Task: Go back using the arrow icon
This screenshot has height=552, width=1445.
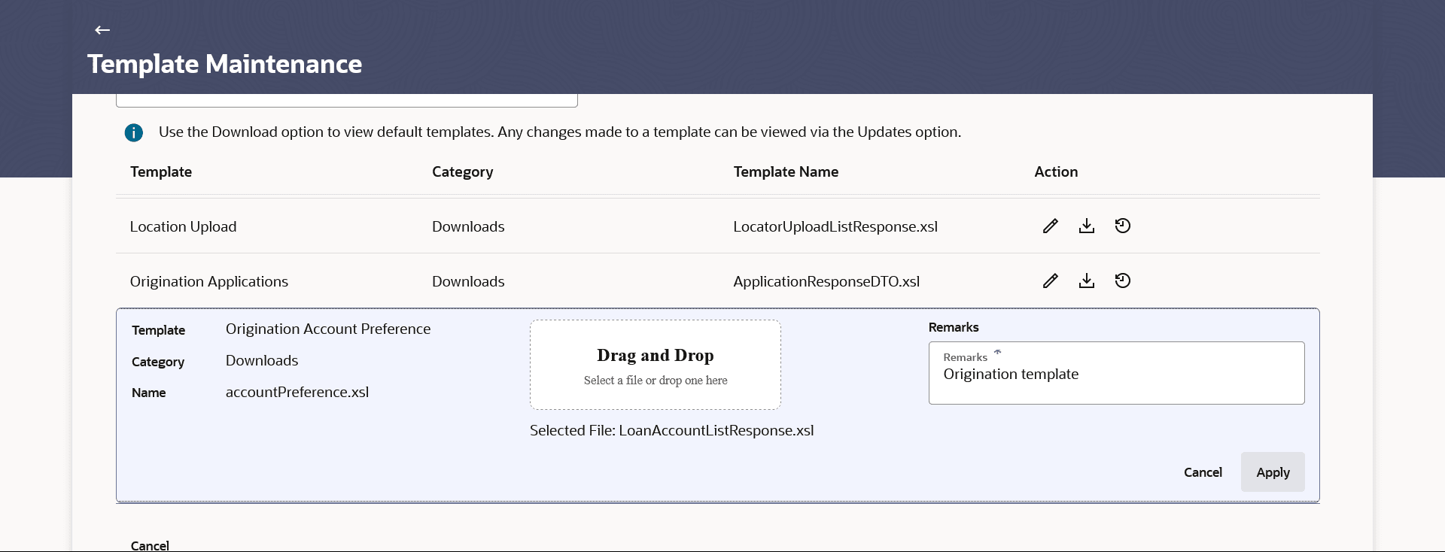Action: (102, 30)
